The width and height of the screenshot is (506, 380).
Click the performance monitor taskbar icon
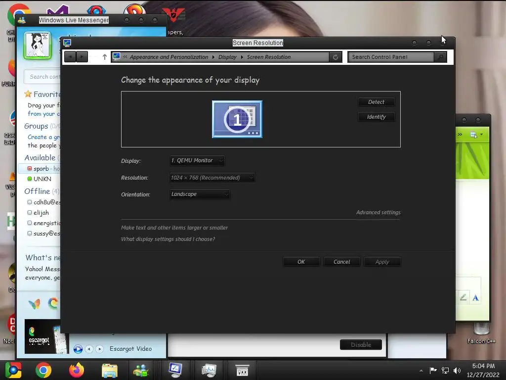[209, 370]
